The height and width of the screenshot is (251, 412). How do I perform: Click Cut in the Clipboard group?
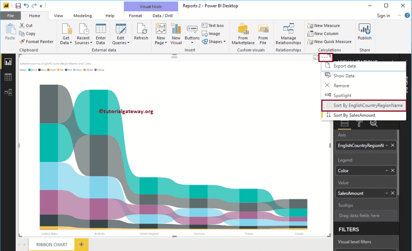coord(26,25)
